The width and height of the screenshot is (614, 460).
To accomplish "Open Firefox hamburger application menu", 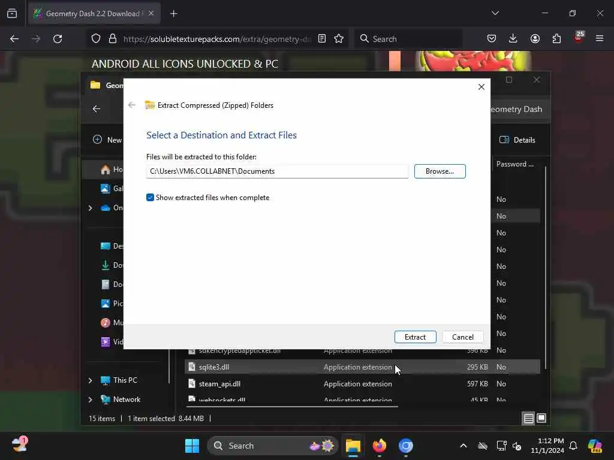I will tap(600, 39).
